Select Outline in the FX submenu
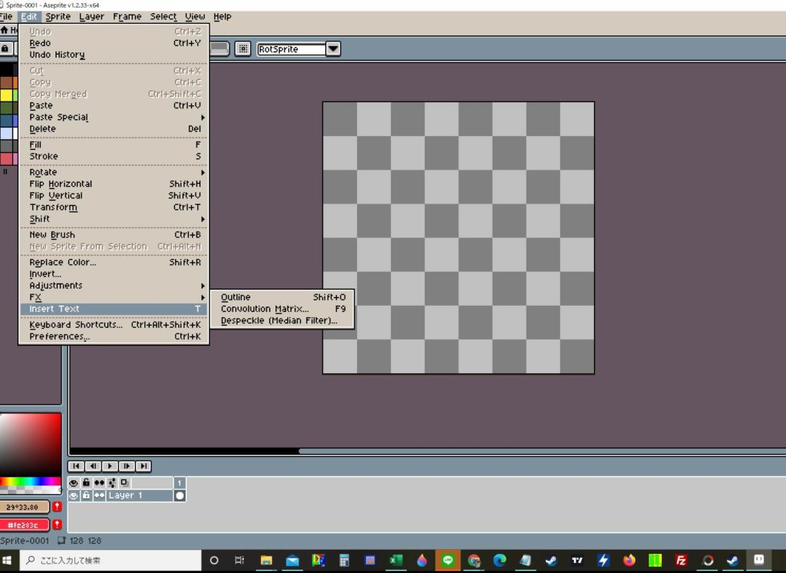Image resolution: width=786 pixels, height=573 pixels. (236, 297)
